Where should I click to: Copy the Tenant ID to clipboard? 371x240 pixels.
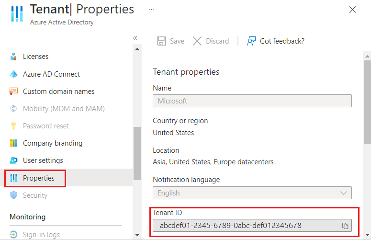[x=345, y=226]
